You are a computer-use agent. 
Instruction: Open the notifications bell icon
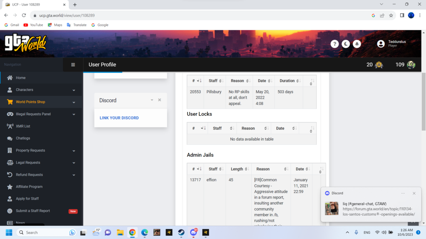357,44
